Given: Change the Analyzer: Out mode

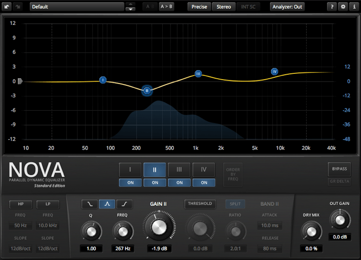Looking at the screenshot, I should click(x=287, y=7).
